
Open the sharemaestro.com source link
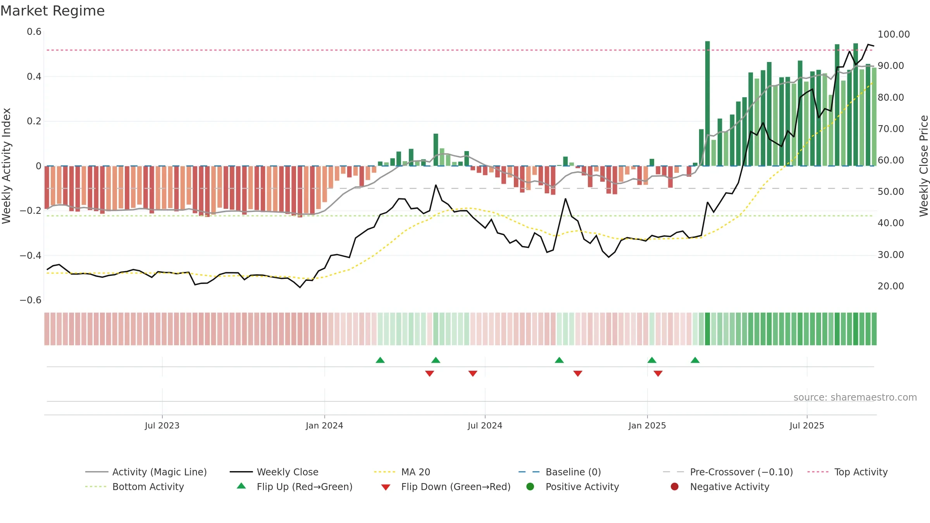pos(855,397)
